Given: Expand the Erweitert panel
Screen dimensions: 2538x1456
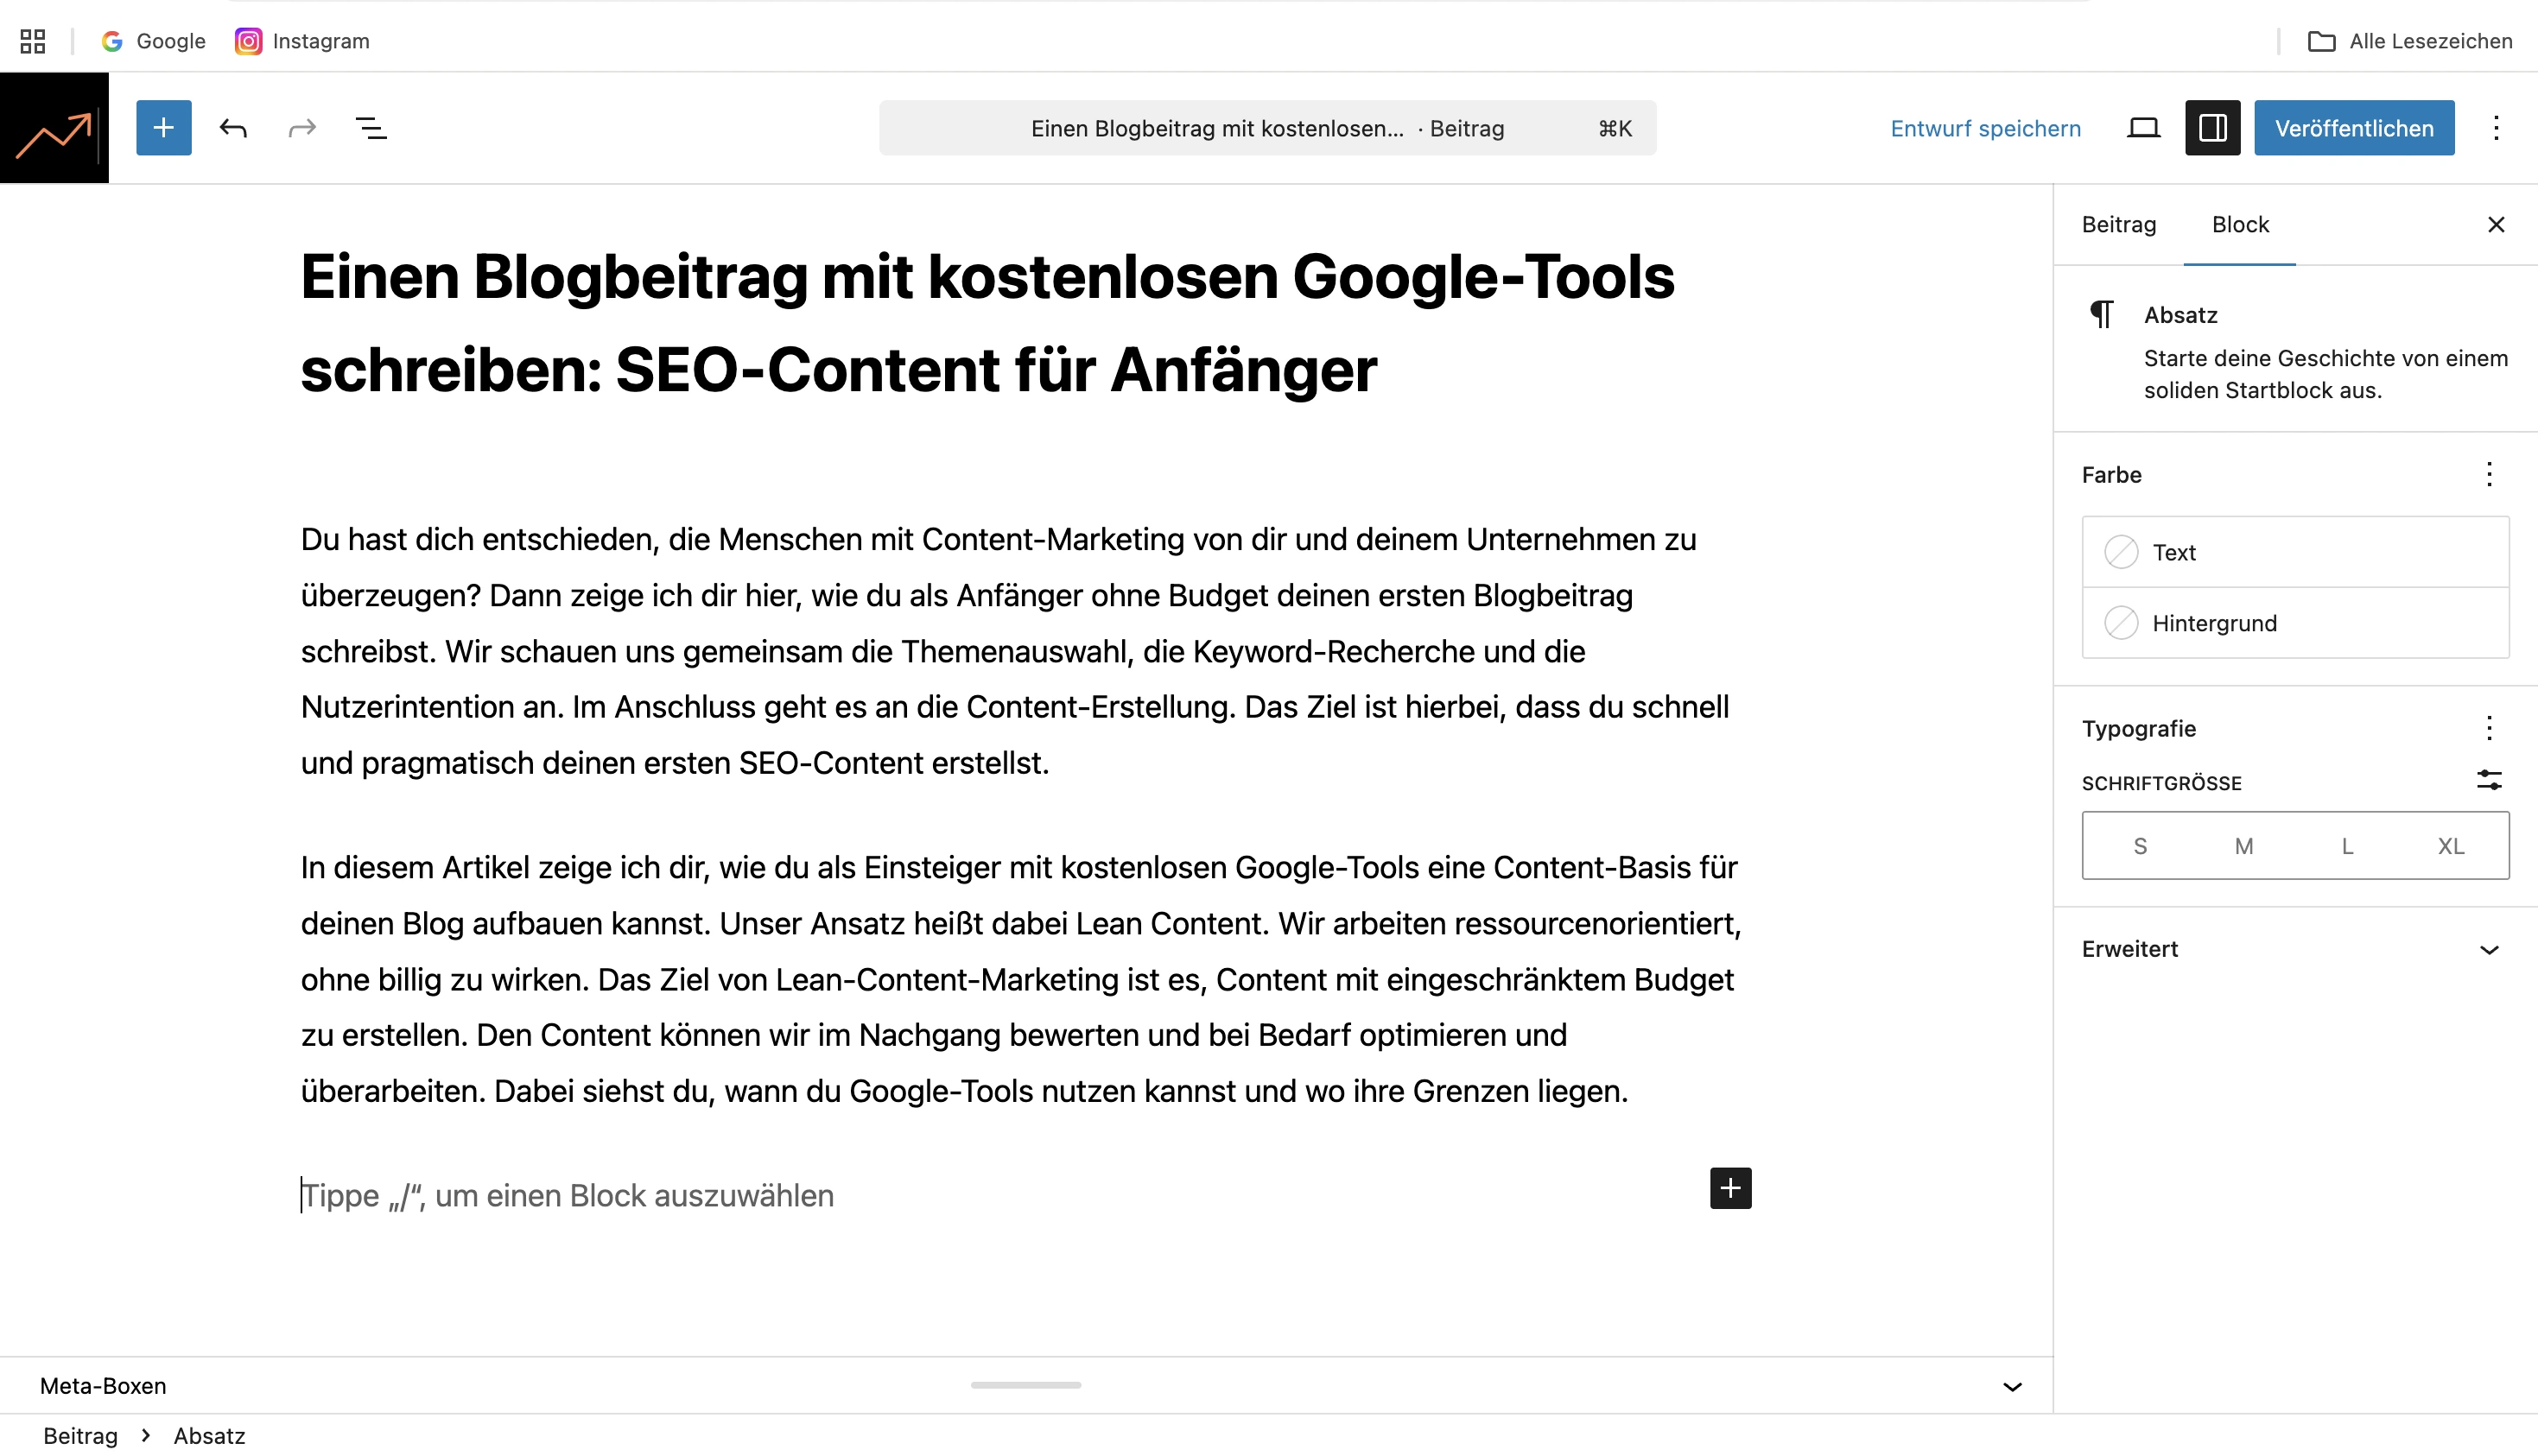Looking at the screenshot, I should 2295,949.
